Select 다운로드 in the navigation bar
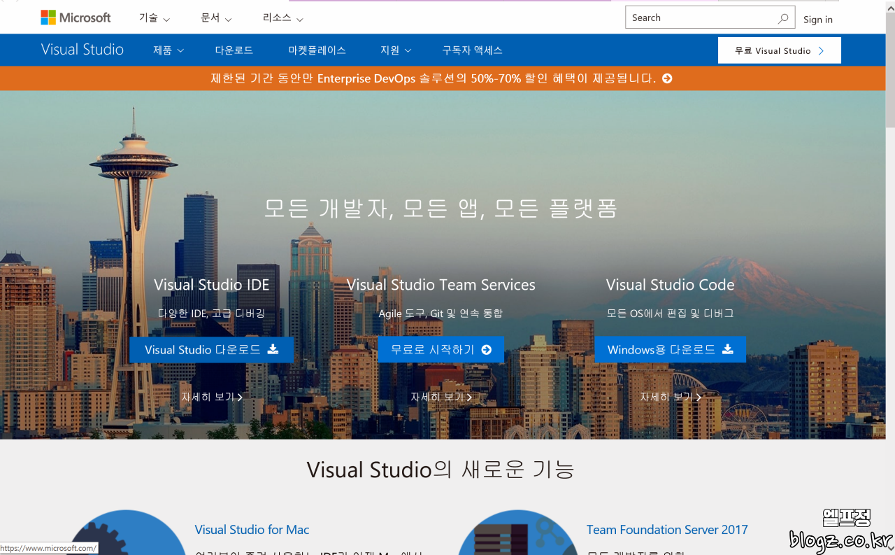 234,50
